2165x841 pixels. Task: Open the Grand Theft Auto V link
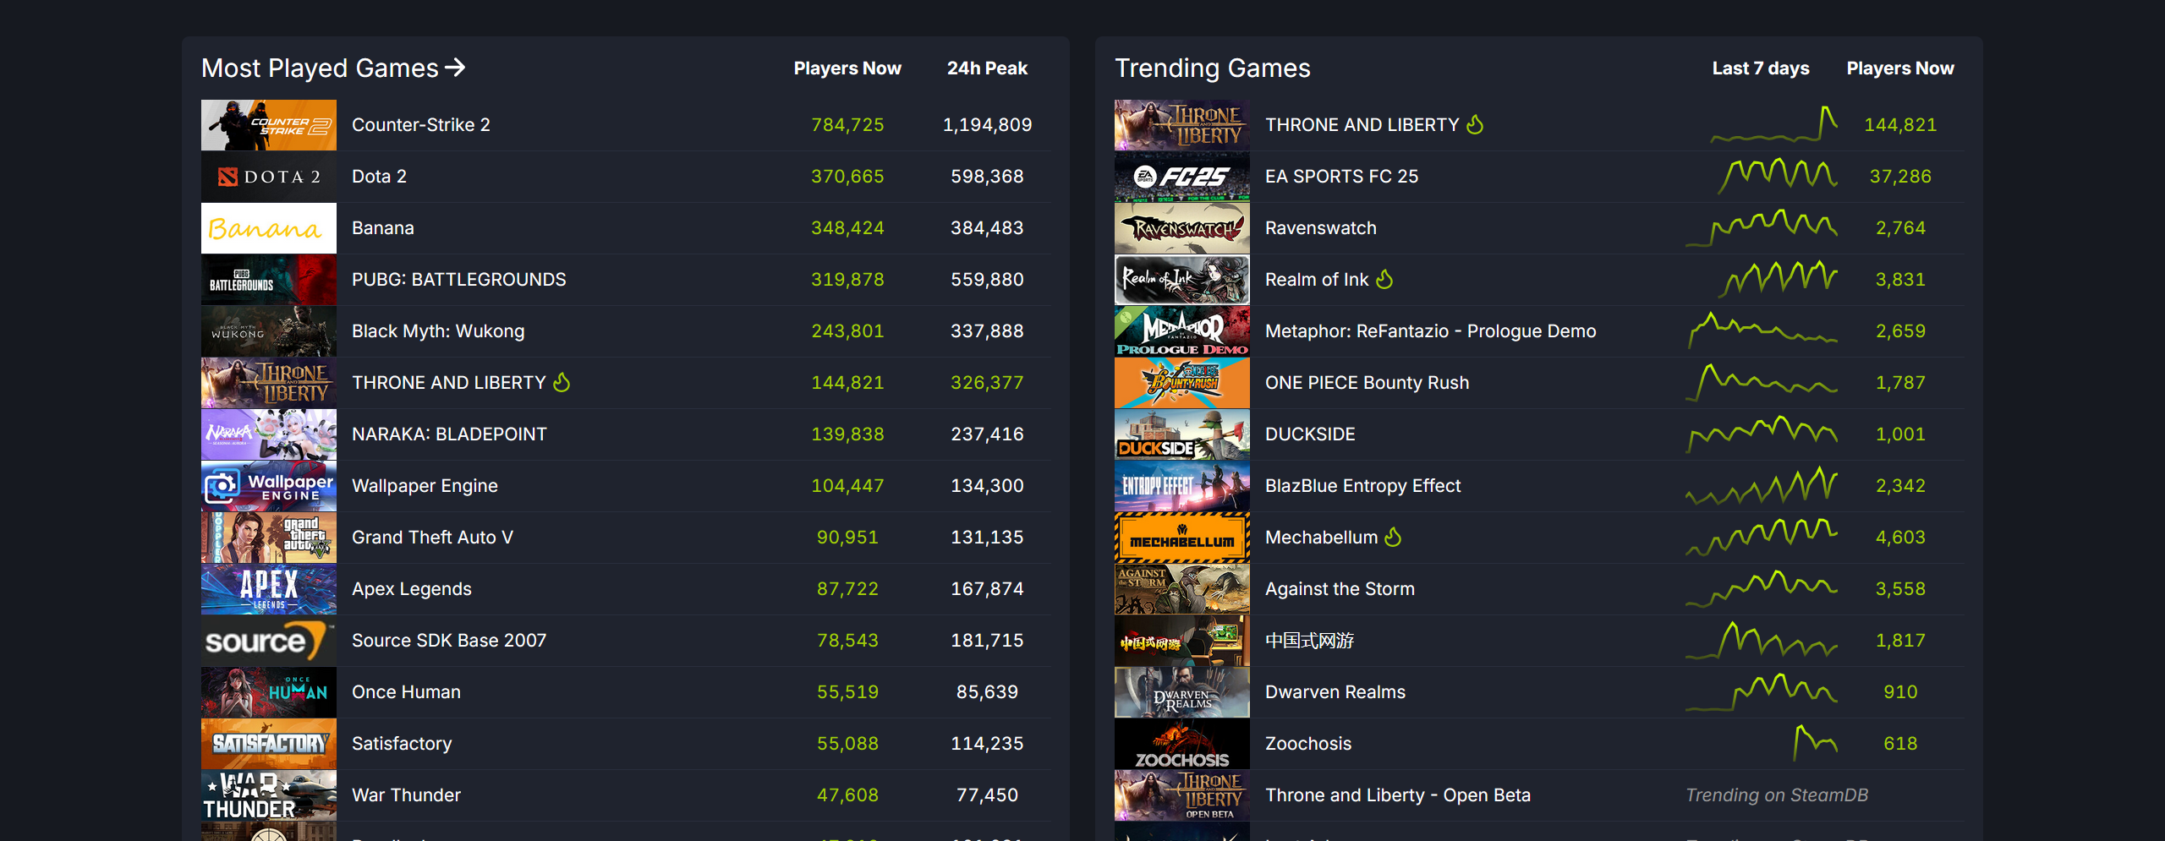[x=432, y=538]
